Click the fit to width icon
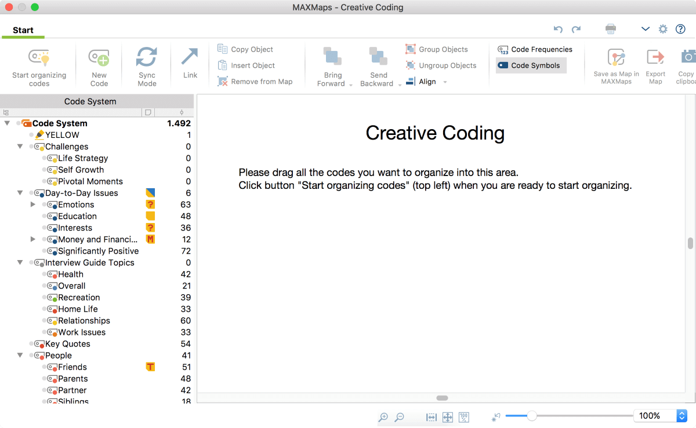 point(431,417)
